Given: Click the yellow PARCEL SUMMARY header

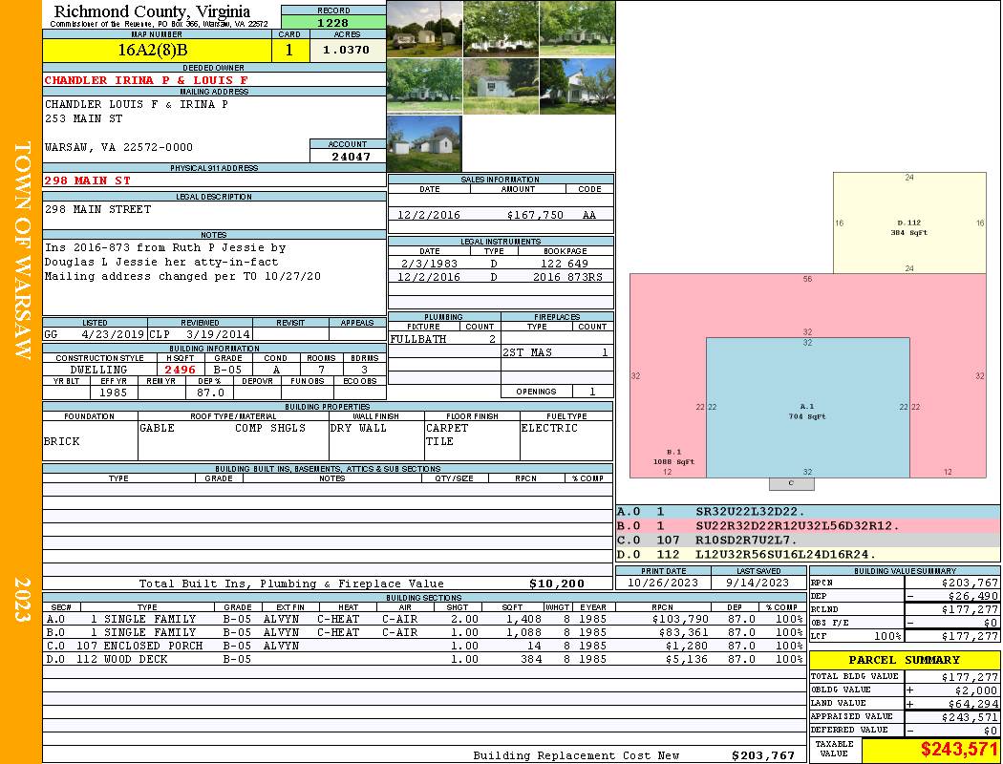Looking at the screenshot, I should [x=905, y=660].
